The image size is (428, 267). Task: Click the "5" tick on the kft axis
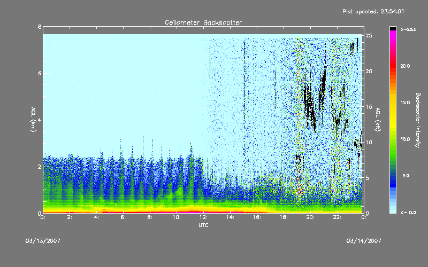[368, 178]
